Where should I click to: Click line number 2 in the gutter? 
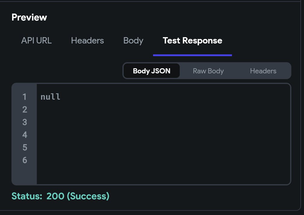tap(24, 110)
